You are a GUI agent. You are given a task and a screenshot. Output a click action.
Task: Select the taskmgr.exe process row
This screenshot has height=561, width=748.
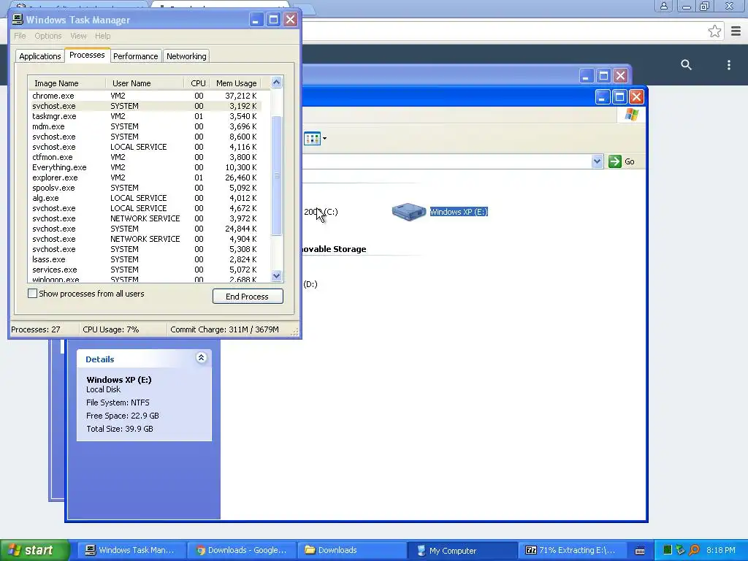point(145,116)
